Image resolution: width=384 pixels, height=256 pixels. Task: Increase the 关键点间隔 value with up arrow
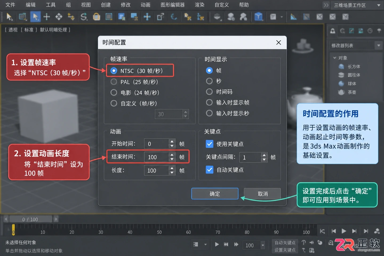(264, 155)
